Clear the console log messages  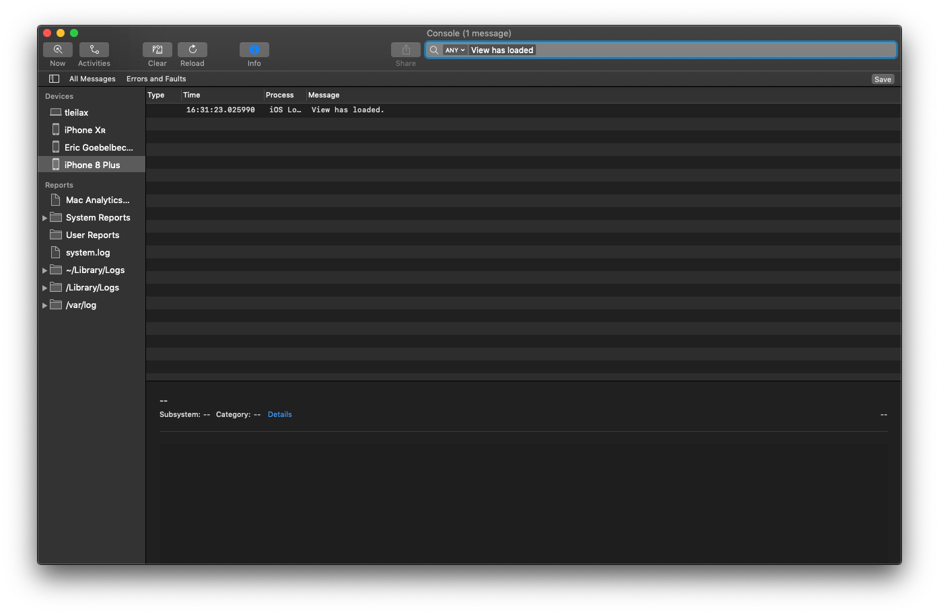click(x=158, y=50)
